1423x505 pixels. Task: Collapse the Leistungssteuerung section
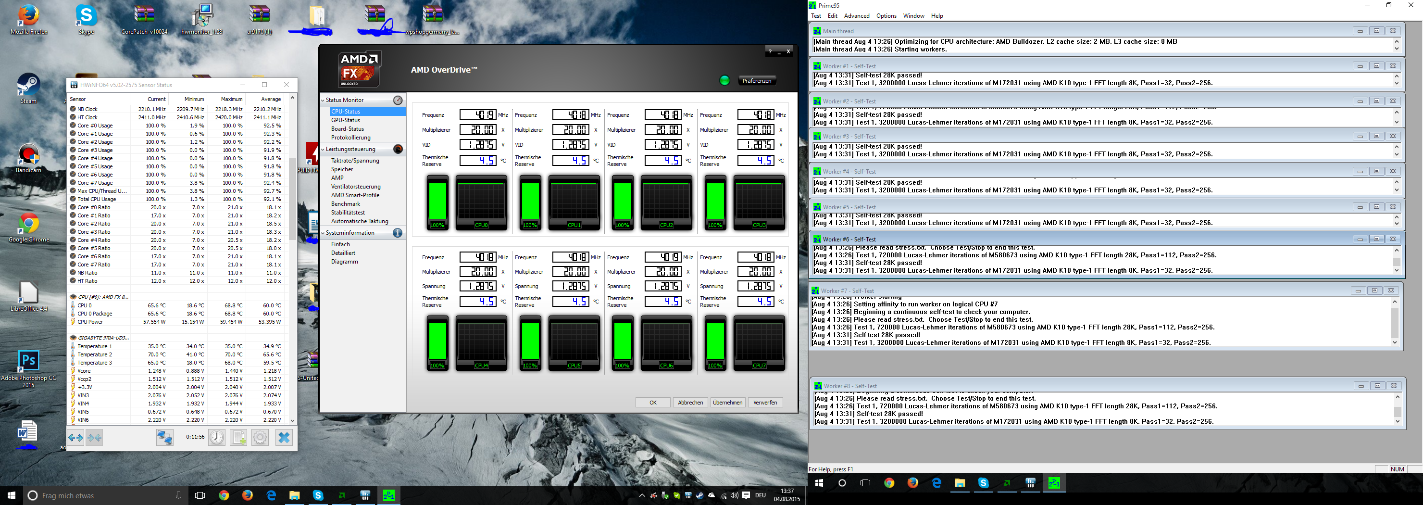pos(323,149)
